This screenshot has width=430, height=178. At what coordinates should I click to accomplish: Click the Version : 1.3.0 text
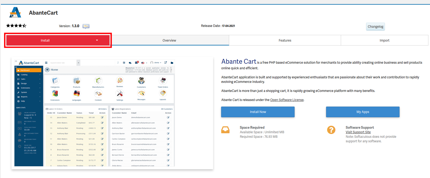click(x=69, y=26)
